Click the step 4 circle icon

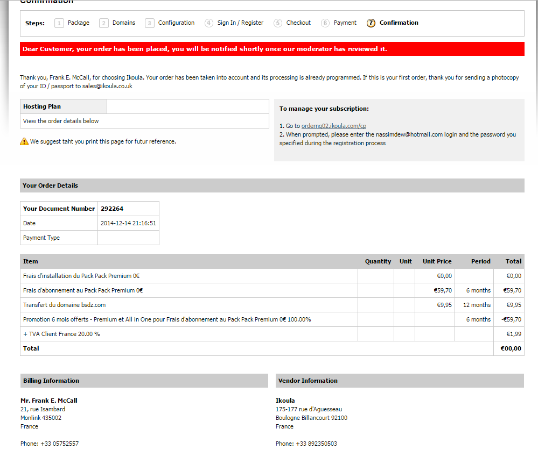point(208,23)
